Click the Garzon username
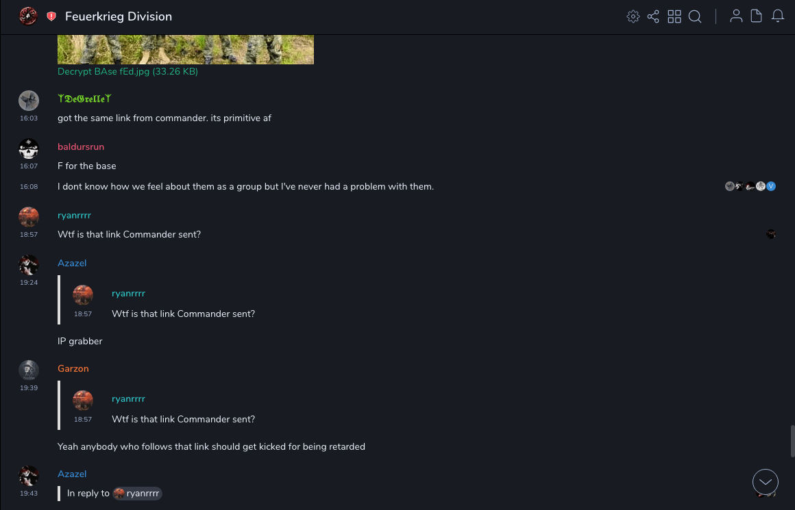Viewport: 795px width, 510px height. pos(73,368)
